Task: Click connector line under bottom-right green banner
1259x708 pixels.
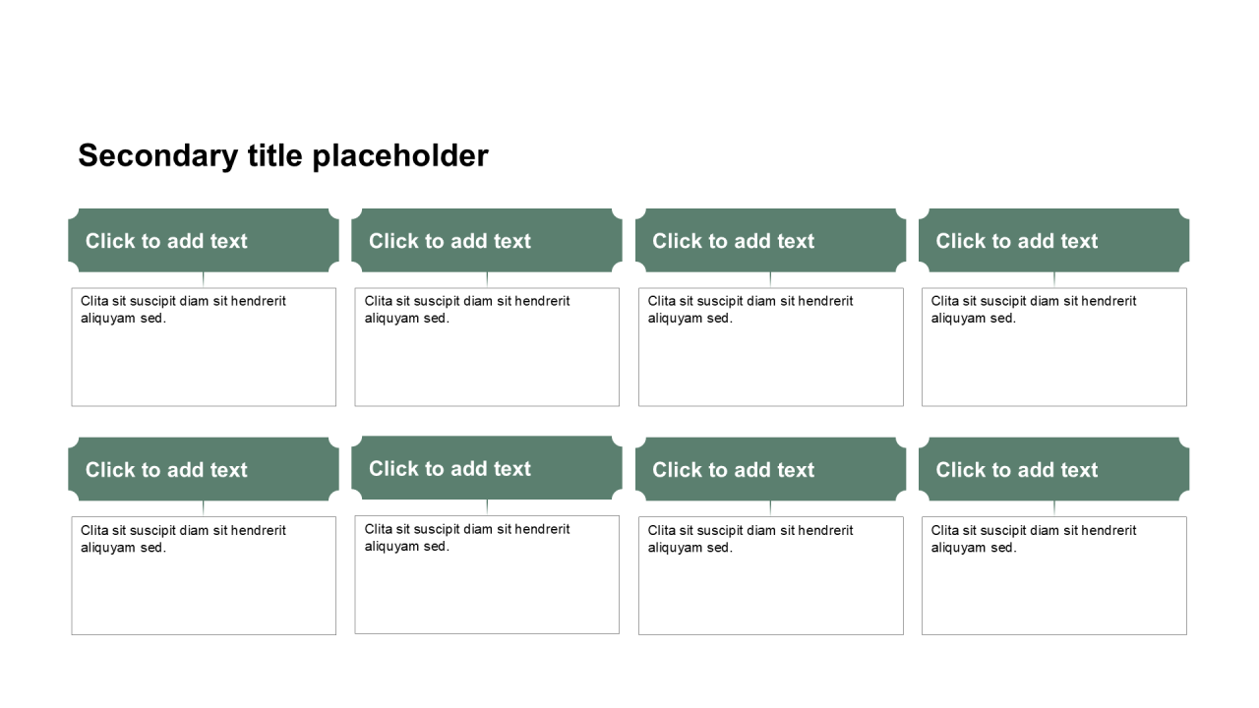Action: 1054,509
